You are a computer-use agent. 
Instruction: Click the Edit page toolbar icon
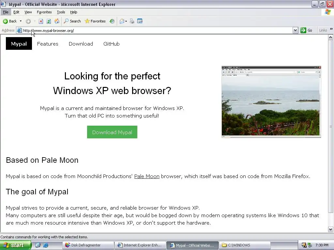point(140,21)
